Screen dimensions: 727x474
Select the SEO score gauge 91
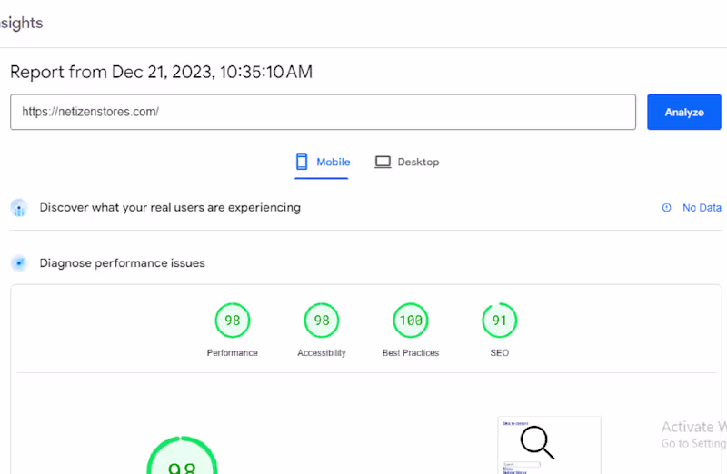click(499, 321)
